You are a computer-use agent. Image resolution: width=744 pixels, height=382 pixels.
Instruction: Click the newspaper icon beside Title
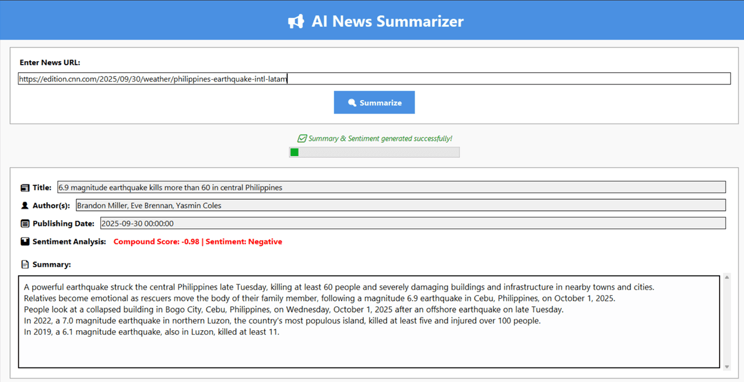click(24, 188)
